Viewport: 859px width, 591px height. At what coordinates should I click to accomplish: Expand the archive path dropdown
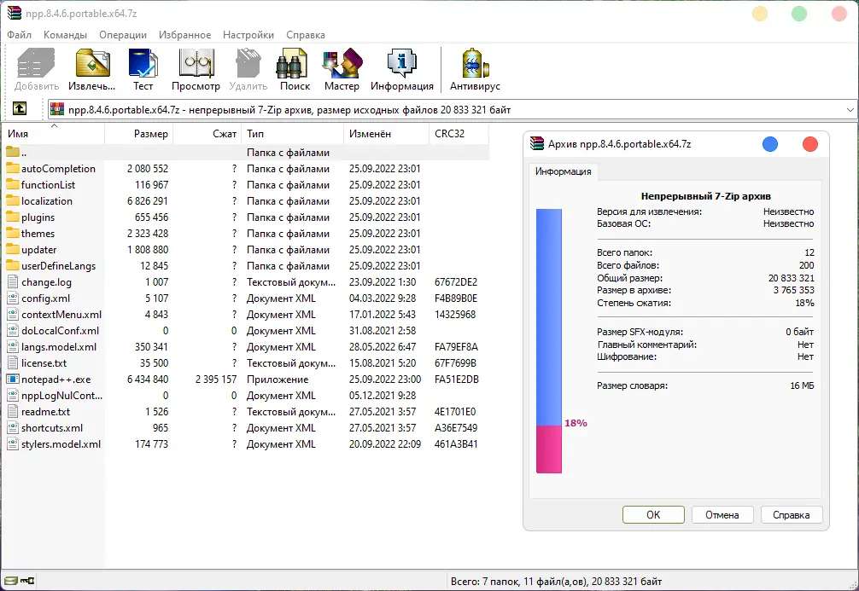(x=850, y=110)
